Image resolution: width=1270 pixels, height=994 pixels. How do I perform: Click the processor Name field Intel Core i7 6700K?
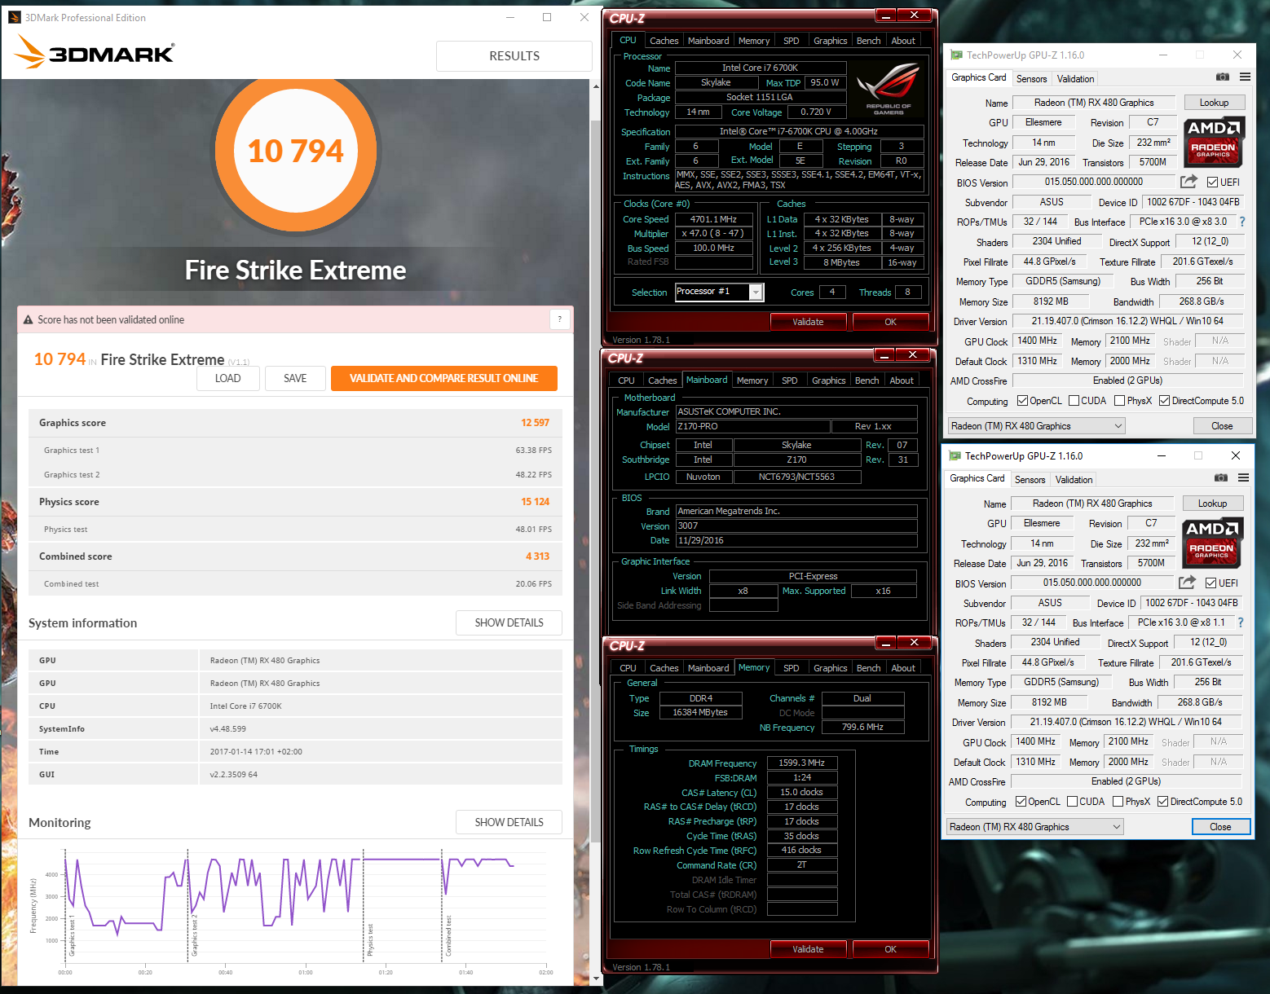click(760, 68)
